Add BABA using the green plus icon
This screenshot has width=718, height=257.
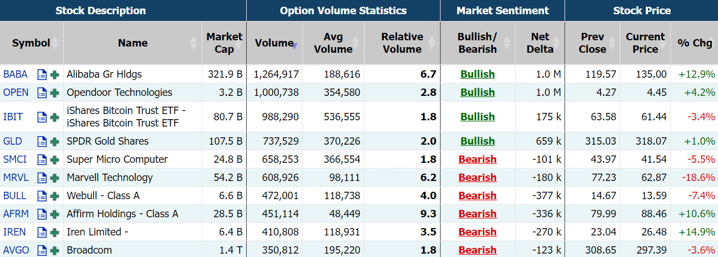(x=55, y=74)
